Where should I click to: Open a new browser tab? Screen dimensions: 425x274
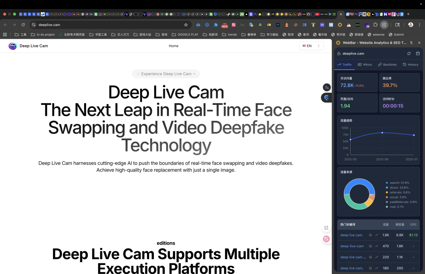point(408,14)
